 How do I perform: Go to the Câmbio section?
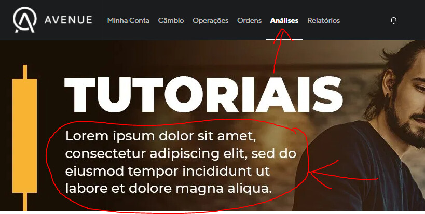[171, 21]
